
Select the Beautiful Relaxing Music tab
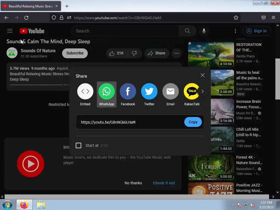31,6
